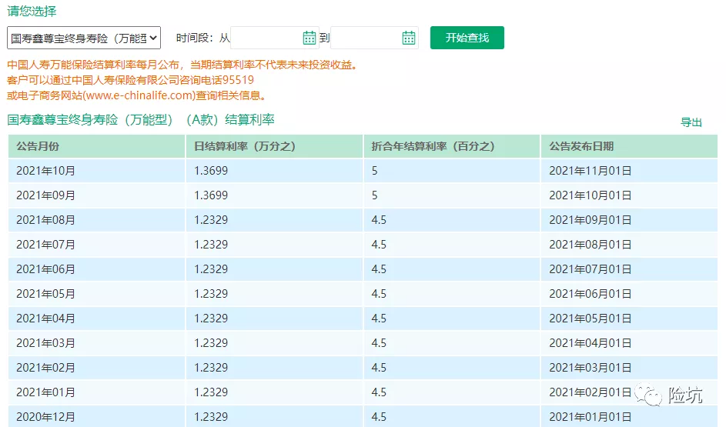726x427 pixels.
Task: Open the end date calendar picker icon
Action: click(408, 38)
